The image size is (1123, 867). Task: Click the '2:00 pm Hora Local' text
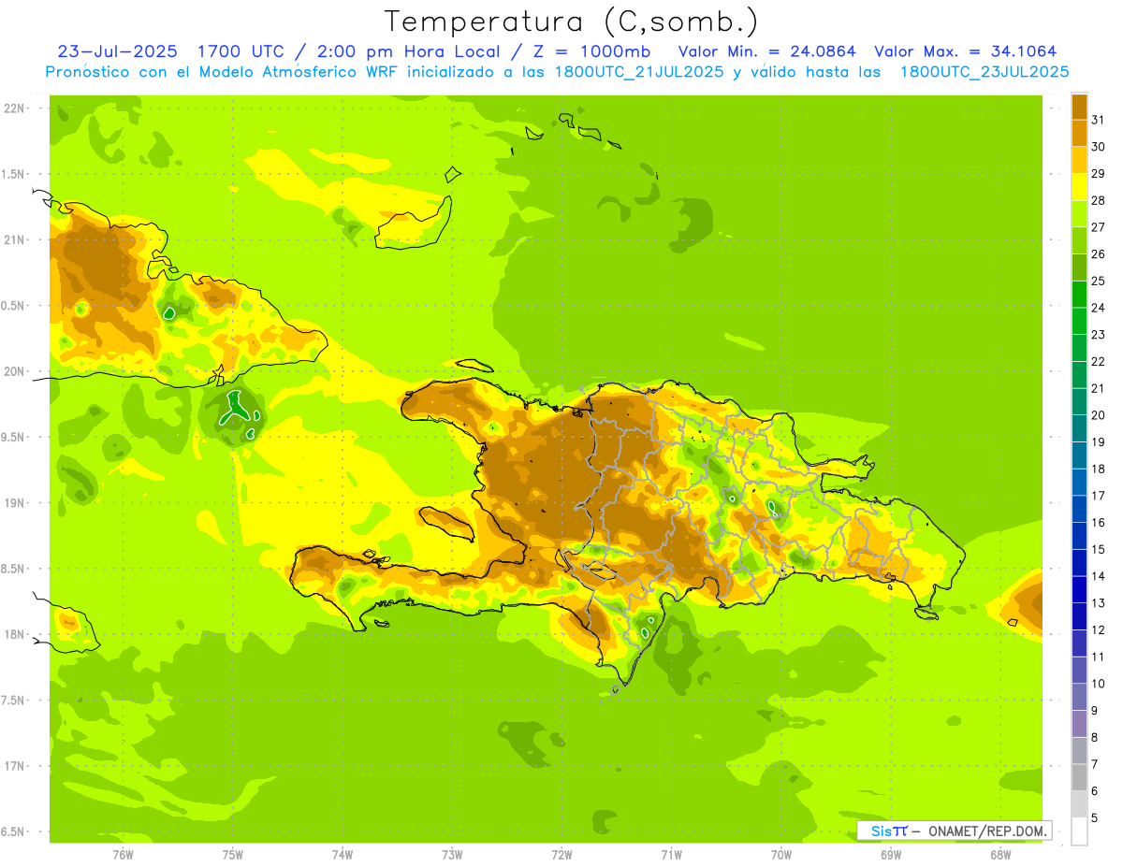coord(406,51)
